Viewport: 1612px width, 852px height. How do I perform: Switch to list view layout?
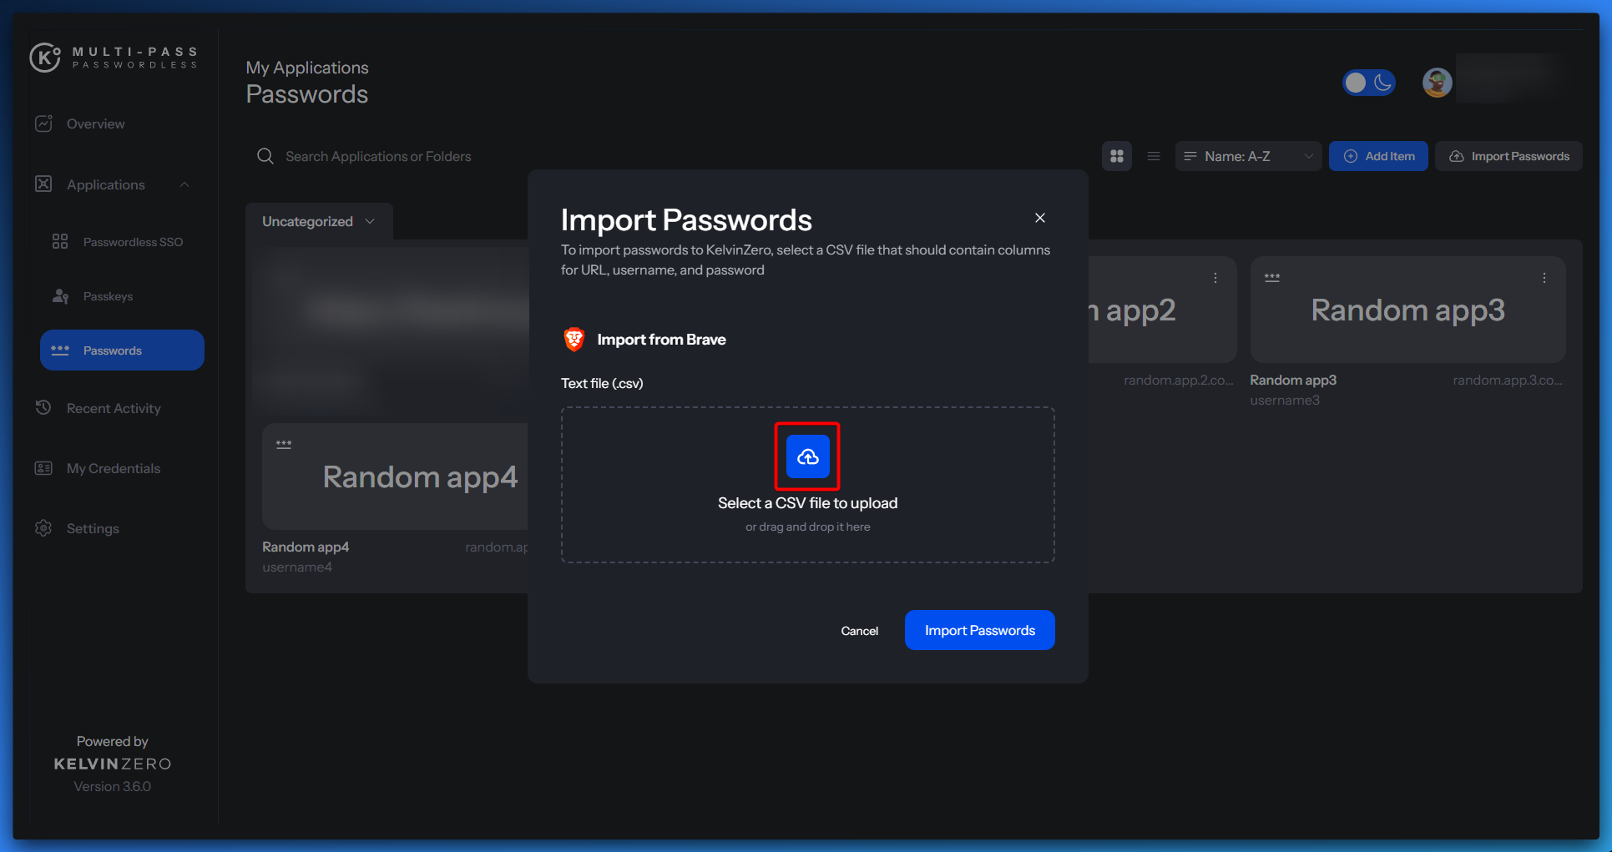coord(1153,156)
